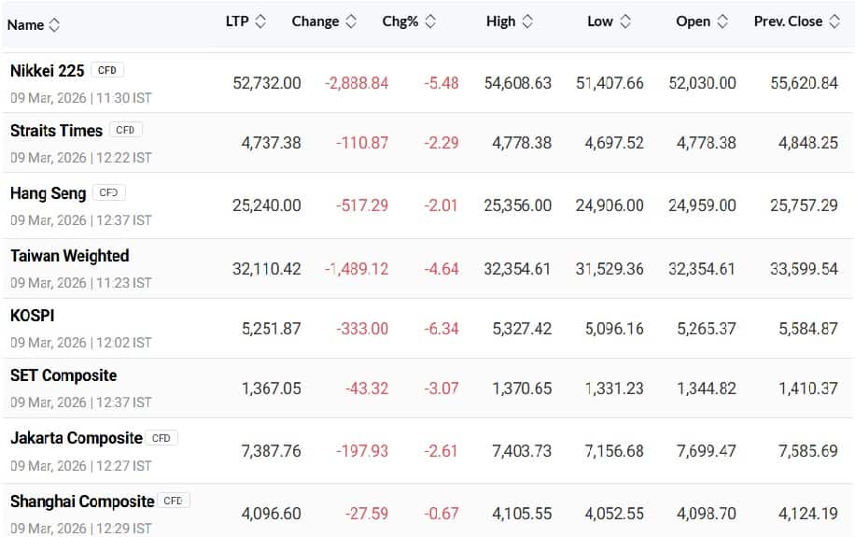Screen dimensions: 855x537
Task: Click the Open column header label
Action: point(693,21)
